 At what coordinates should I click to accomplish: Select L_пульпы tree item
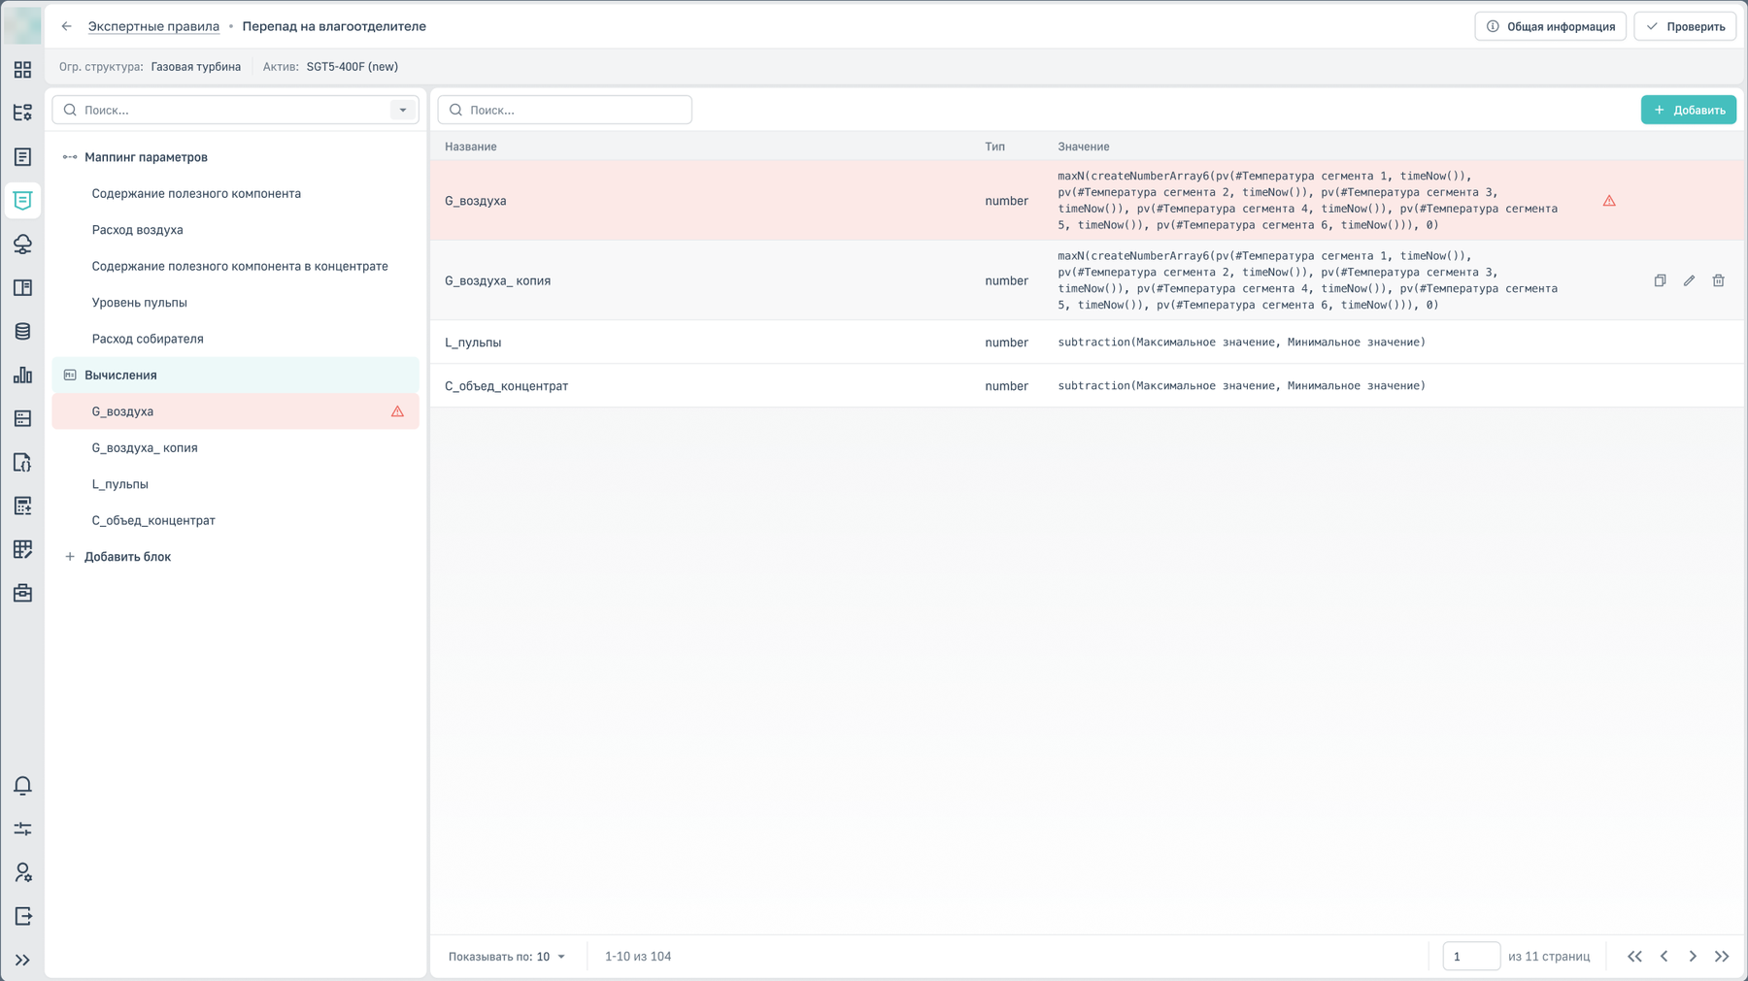point(119,484)
